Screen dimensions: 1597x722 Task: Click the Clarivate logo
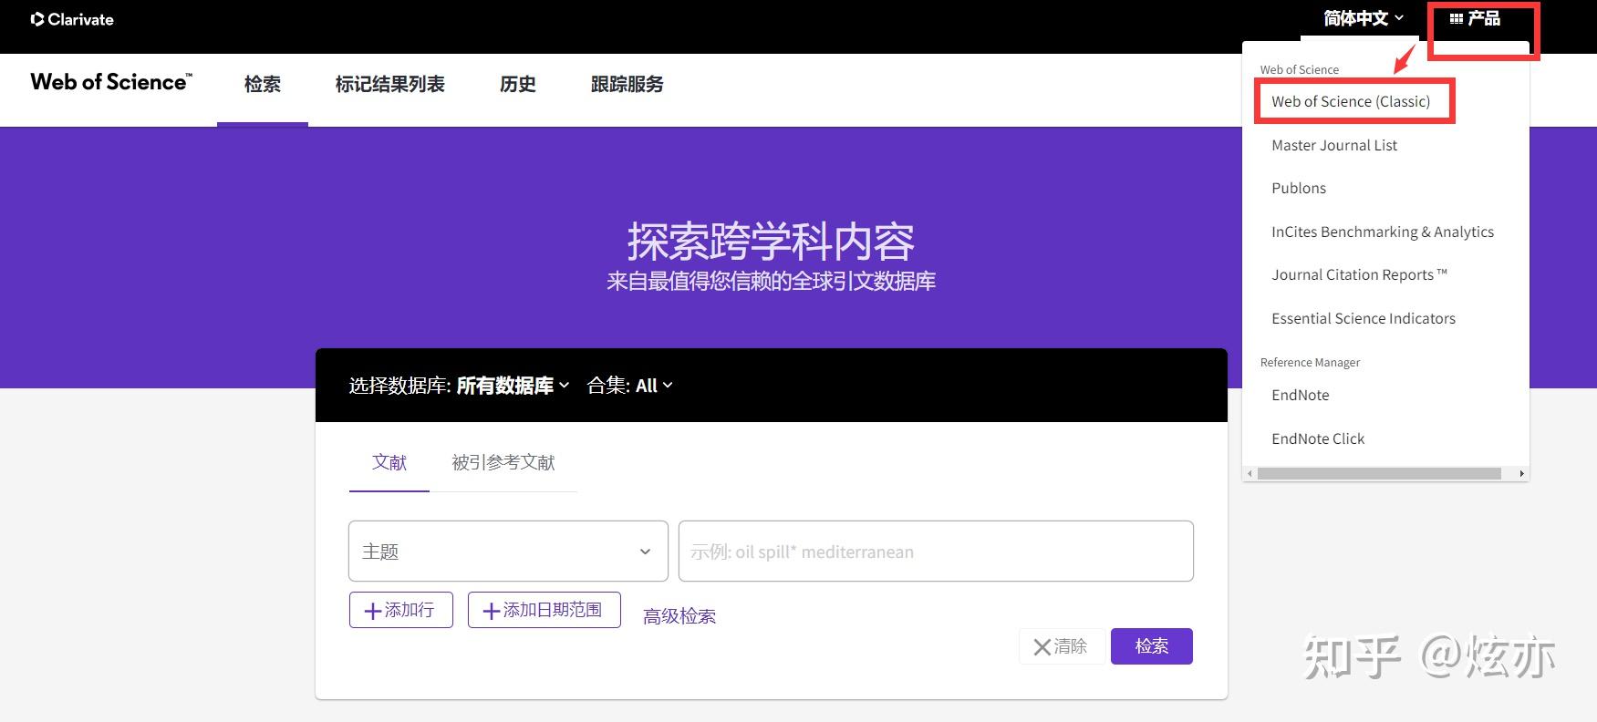[x=72, y=19]
